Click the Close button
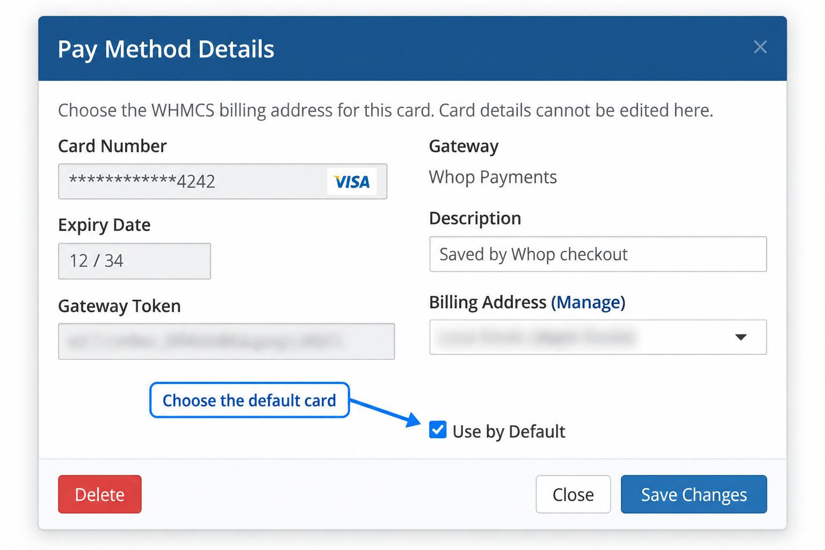Image resolution: width=825 pixels, height=550 pixels. coord(573,494)
